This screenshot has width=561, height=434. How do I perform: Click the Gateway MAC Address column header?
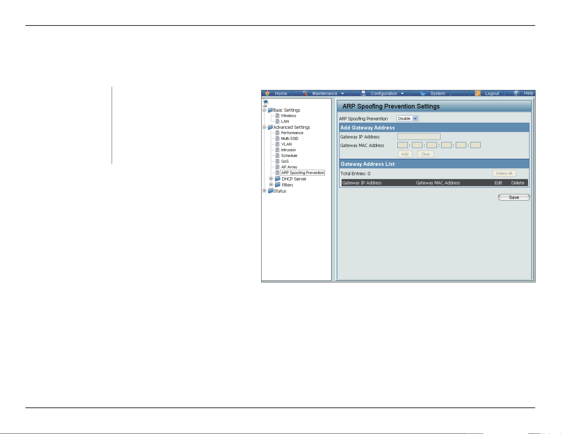(438, 183)
